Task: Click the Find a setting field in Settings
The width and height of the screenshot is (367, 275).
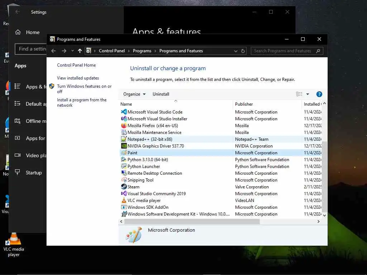Action: point(31,49)
